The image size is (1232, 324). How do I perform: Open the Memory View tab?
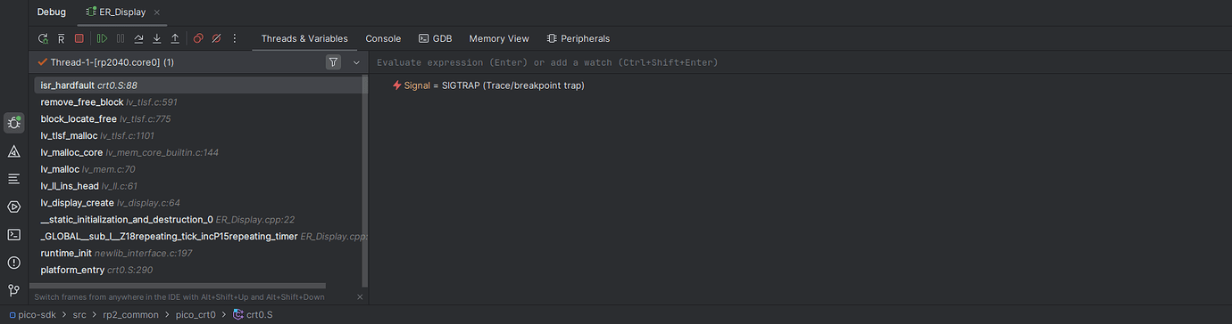point(499,39)
